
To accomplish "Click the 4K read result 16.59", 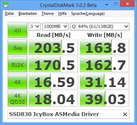I will click(x=53, y=81).
